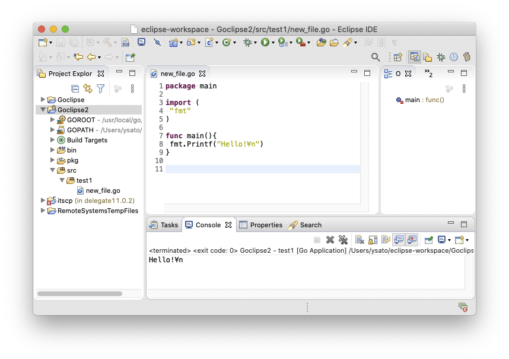Open the Run button dropdown arrow
Viewport: 509px width, 359px height.
point(273,43)
